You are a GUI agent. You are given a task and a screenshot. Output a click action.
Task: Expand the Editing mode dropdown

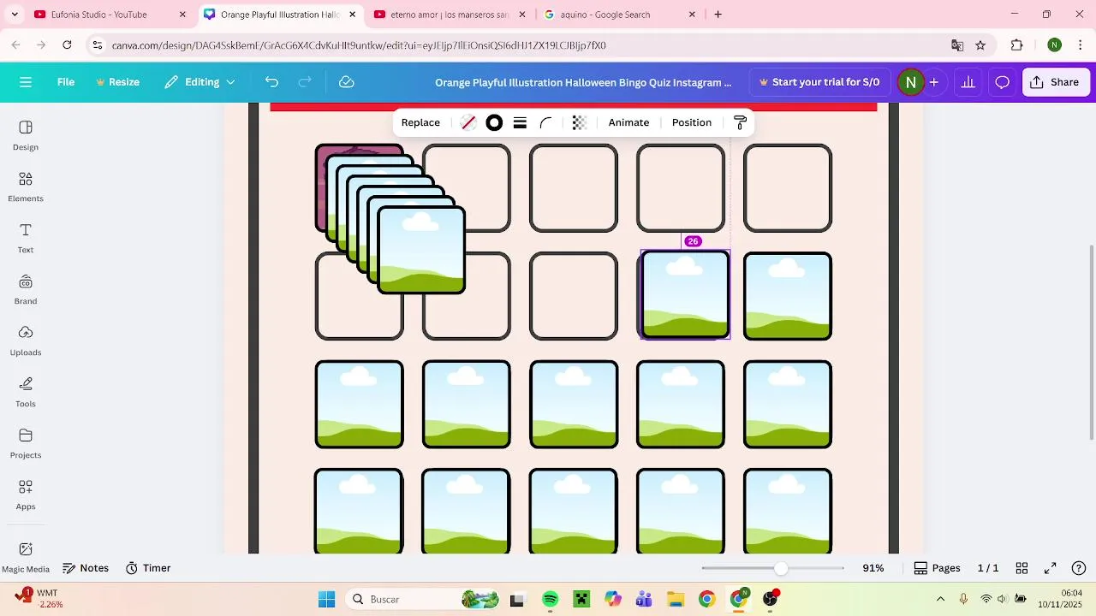point(200,82)
